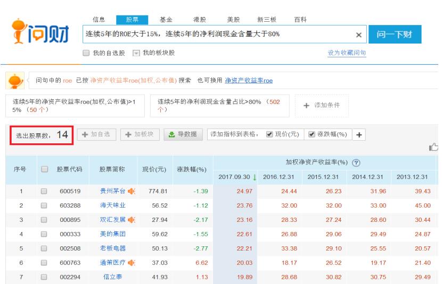442x284 pixels.
Task: Click the 股票代码 column header
Action: [69, 169]
